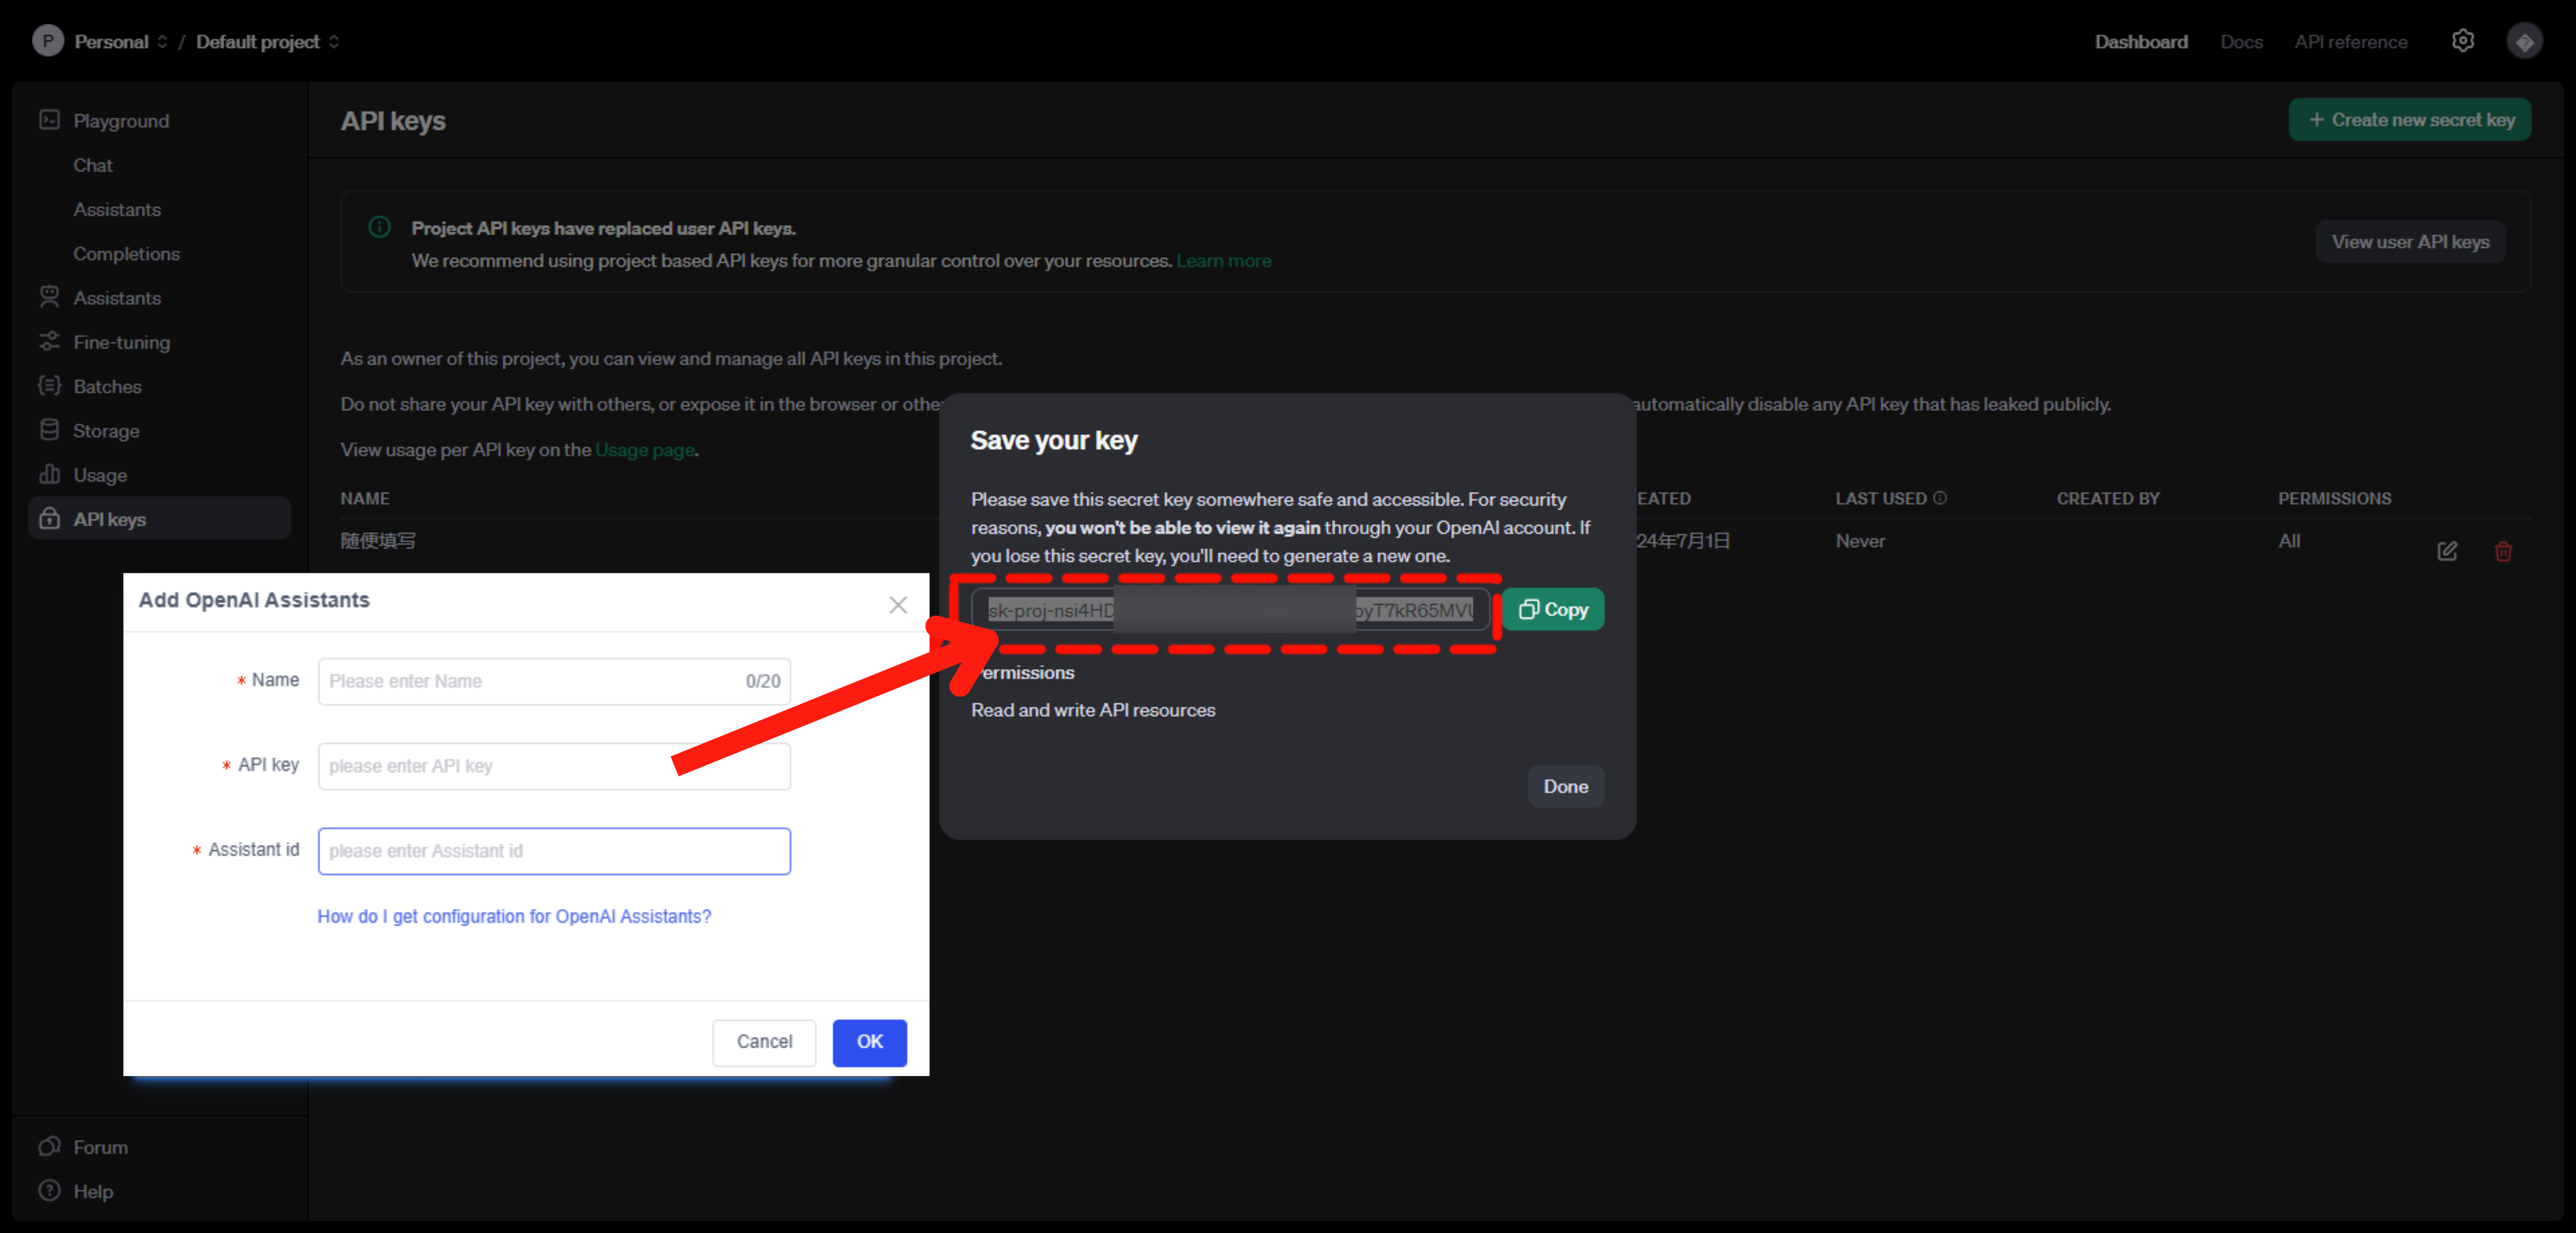This screenshot has height=1233, width=2576.
Task: Click the settings gear icon
Action: [x=2462, y=41]
